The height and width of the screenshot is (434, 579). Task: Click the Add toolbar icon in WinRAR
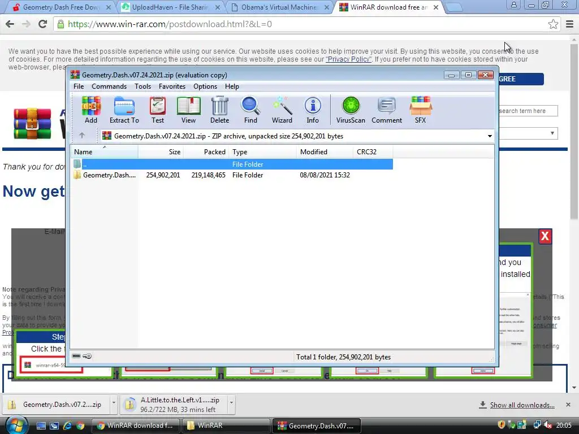(91, 110)
